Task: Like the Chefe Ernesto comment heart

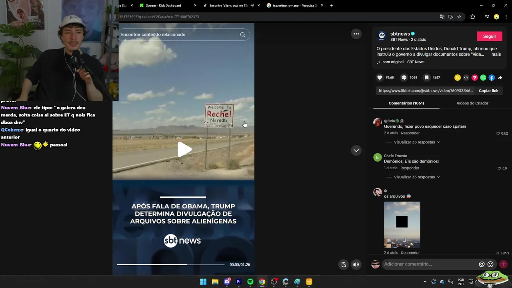Action: [x=499, y=168]
